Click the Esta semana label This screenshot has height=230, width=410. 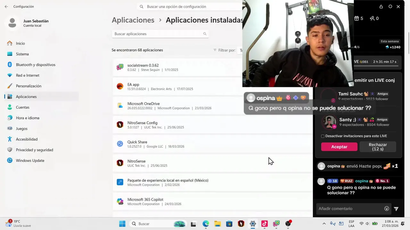(x=390, y=41)
